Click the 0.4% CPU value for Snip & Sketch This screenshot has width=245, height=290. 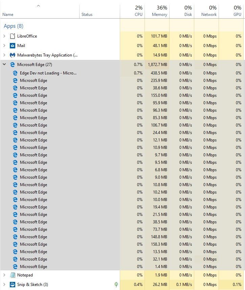click(132, 285)
